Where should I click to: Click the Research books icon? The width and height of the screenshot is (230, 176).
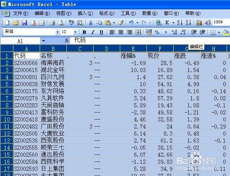(80, 23)
